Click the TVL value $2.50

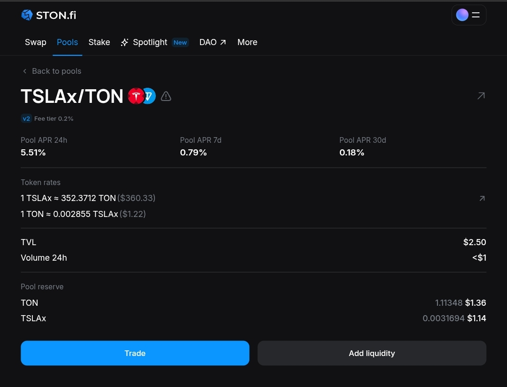475,242
